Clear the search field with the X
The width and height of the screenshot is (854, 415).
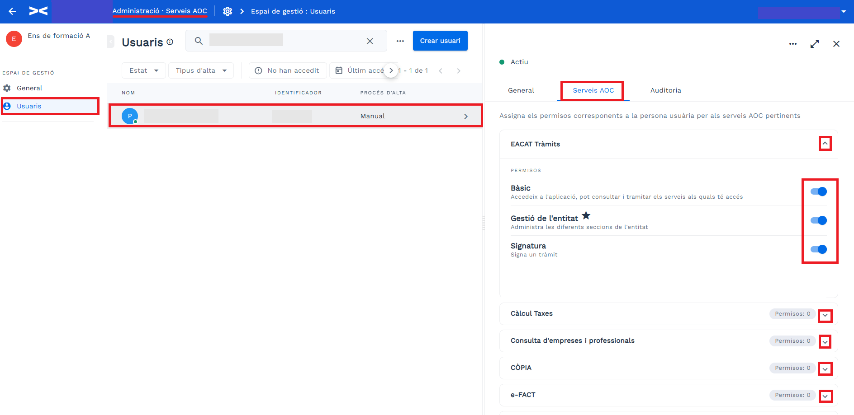(x=370, y=41)
